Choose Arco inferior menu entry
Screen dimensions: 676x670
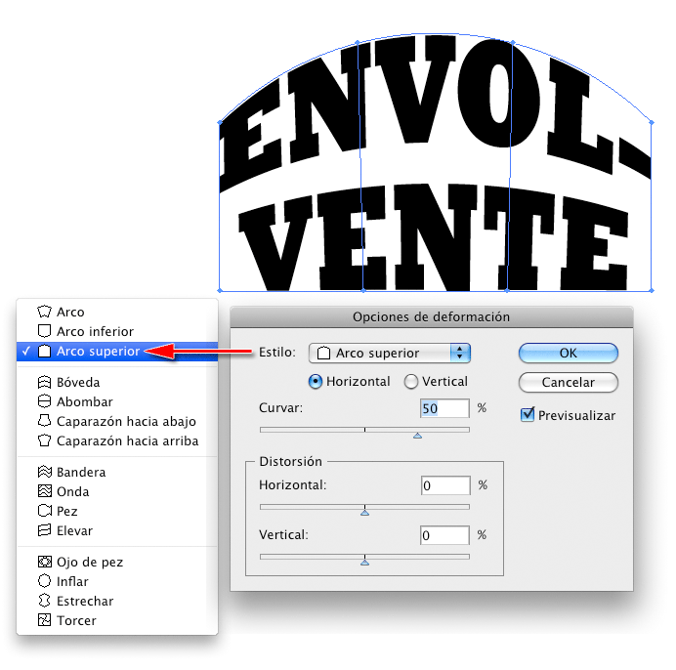[117, 331]
